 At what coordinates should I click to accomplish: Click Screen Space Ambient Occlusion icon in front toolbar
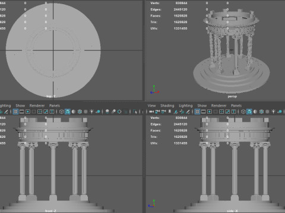tap(107, 112)
